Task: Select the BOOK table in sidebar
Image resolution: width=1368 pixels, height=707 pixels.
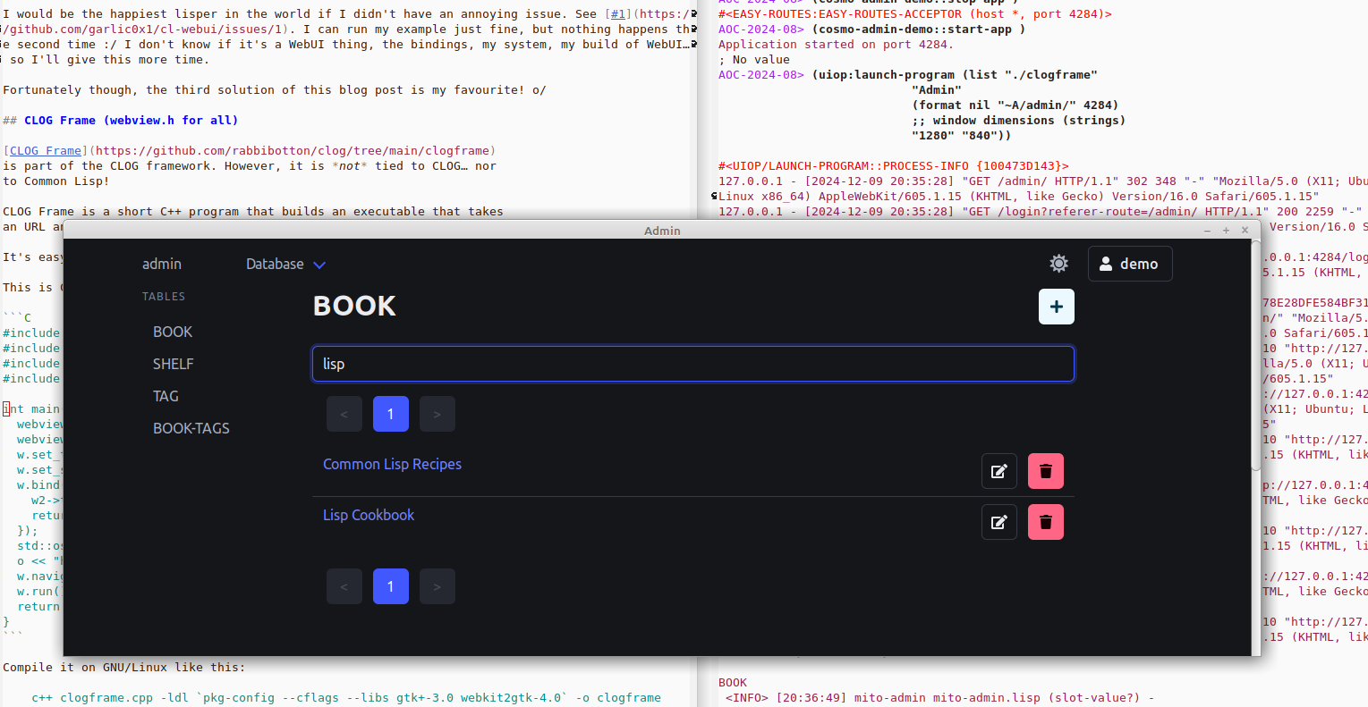Action: (173, 332)
